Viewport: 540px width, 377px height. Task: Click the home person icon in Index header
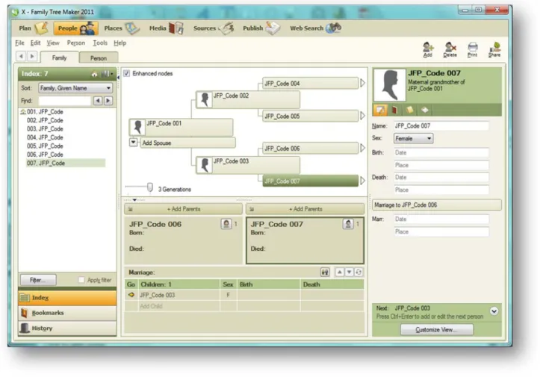click(x=94, y=74)
